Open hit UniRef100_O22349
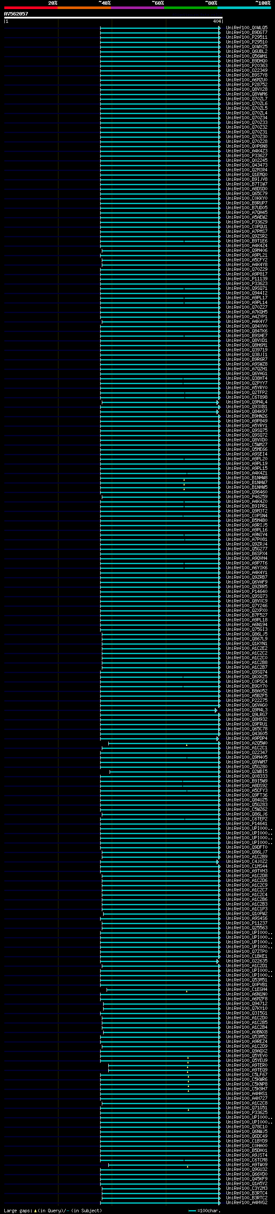The image size is (275, 1214). pyautogui.click(x=246, y=70)
